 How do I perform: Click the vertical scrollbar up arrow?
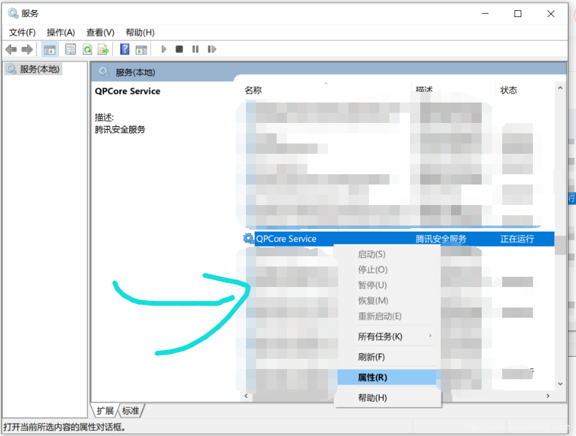coord(560,88)
